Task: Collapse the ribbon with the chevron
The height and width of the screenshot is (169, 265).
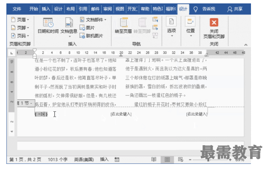Action: [x=246, y=45]
